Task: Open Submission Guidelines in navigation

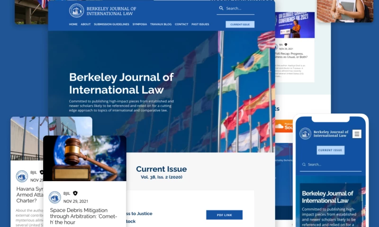Action: tap(111, 25)
